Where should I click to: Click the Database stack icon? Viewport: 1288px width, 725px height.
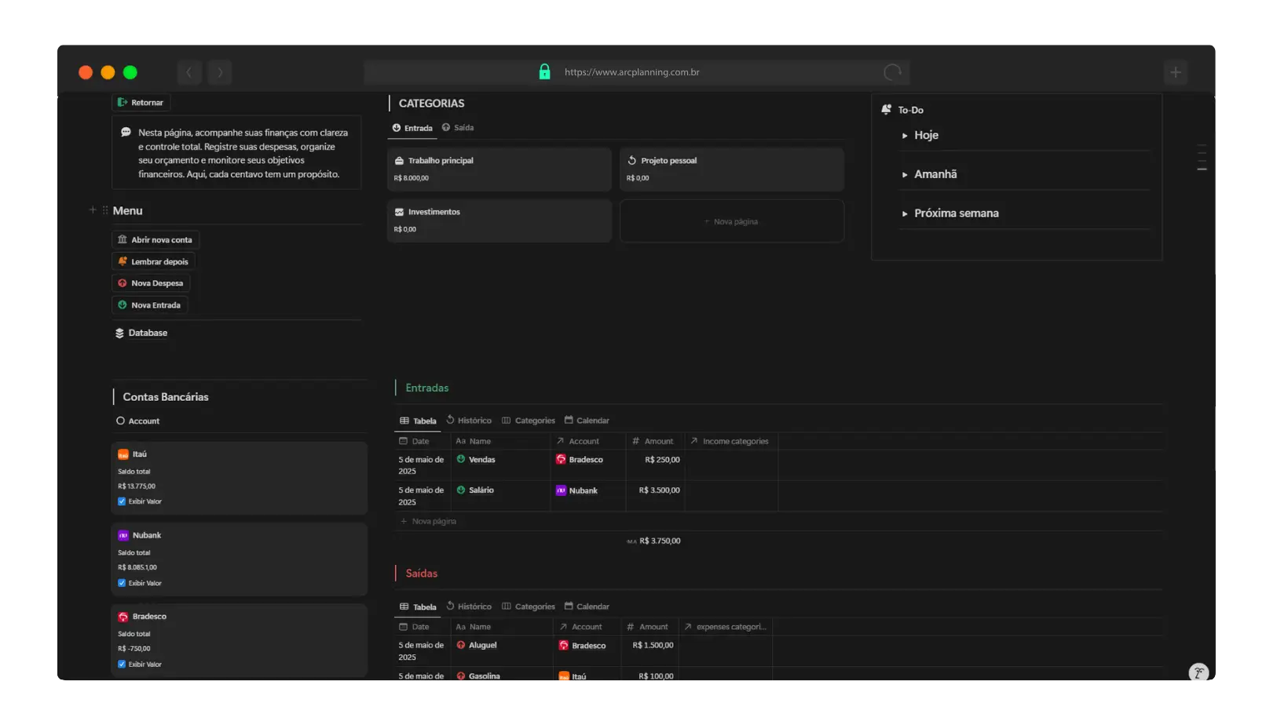[x=119, y=333]
